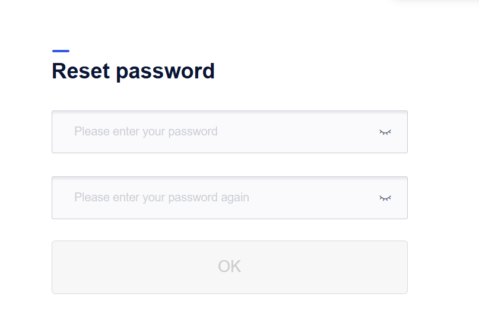This screenshot has height=316, width=479.
Task: Place the cursor in the top password input
Action: 230,132
